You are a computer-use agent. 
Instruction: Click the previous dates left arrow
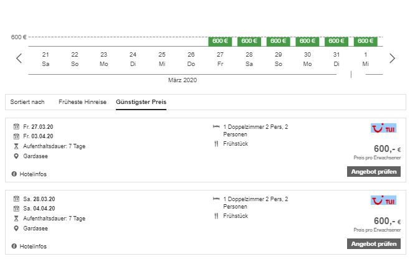click(19, 59)
